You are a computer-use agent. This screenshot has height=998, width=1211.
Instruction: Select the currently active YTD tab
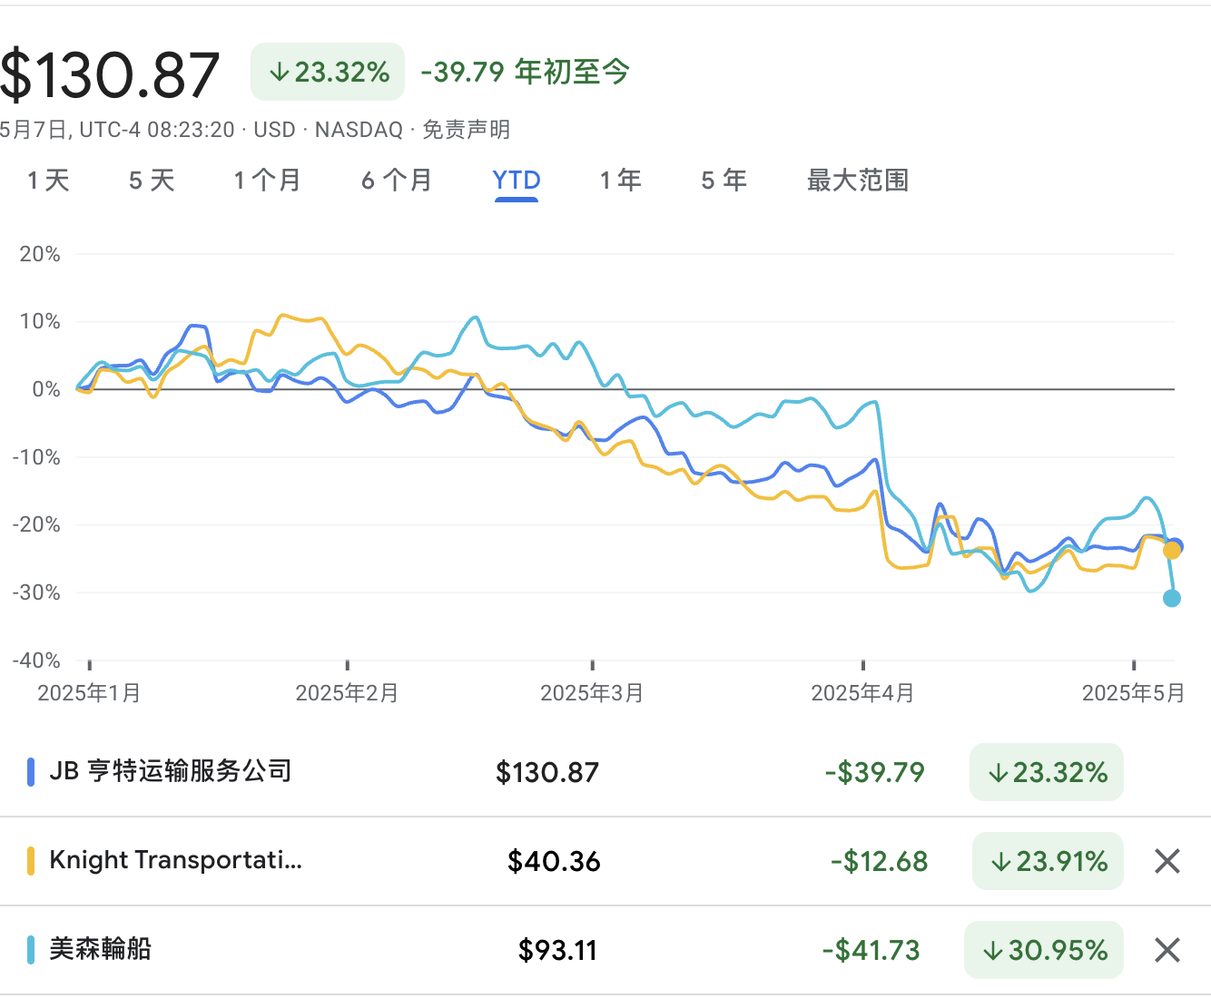517,181
